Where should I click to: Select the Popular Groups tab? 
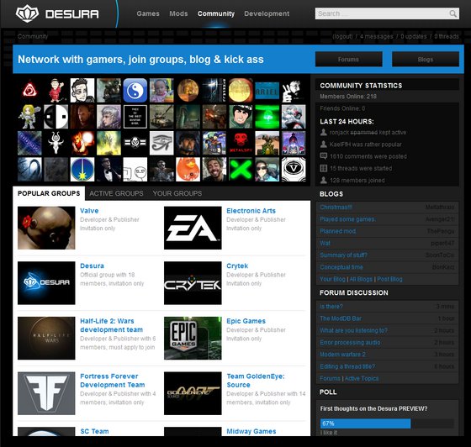pyautogui.click(x=49, y=193)
